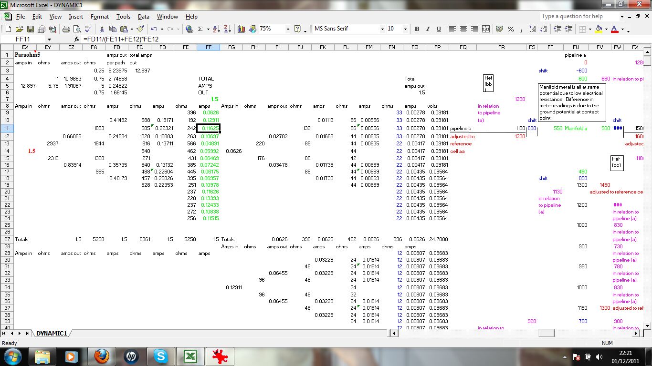The image size is (652, 366).
Task: Select the DYNAMIC1 sheet tab
Action: click(52, 333)
